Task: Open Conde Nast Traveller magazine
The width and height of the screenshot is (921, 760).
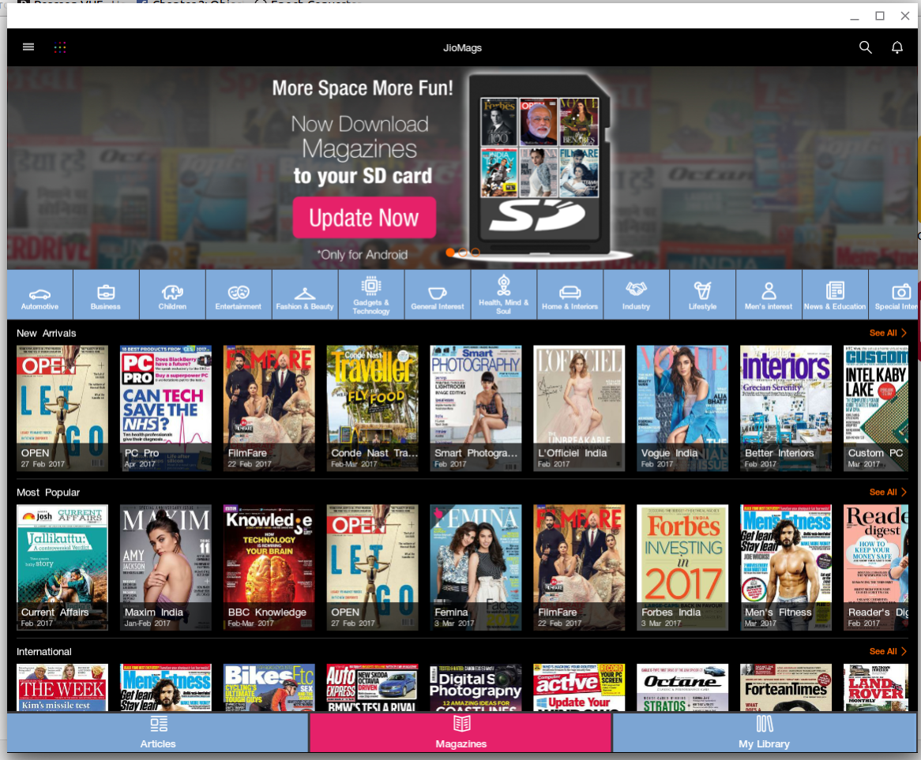Action: (x=372, y=408)
